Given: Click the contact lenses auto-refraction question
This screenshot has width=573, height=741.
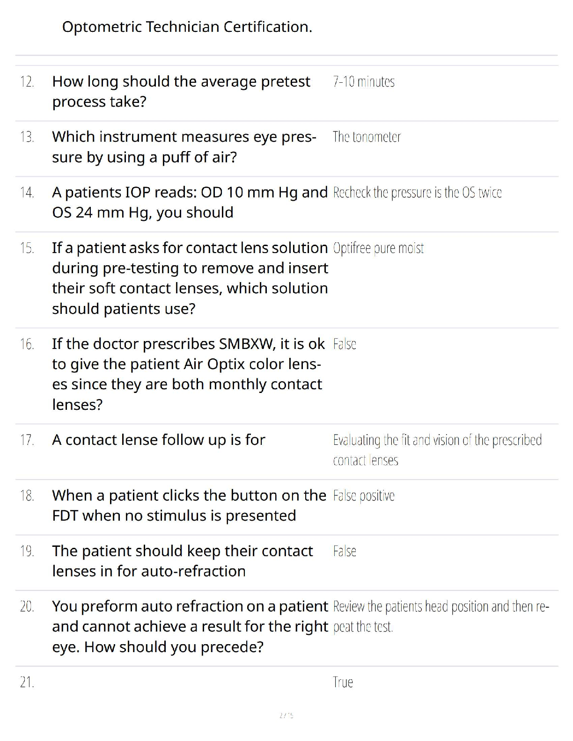Looking at the screenshot, I should click(x=182, y=561).
